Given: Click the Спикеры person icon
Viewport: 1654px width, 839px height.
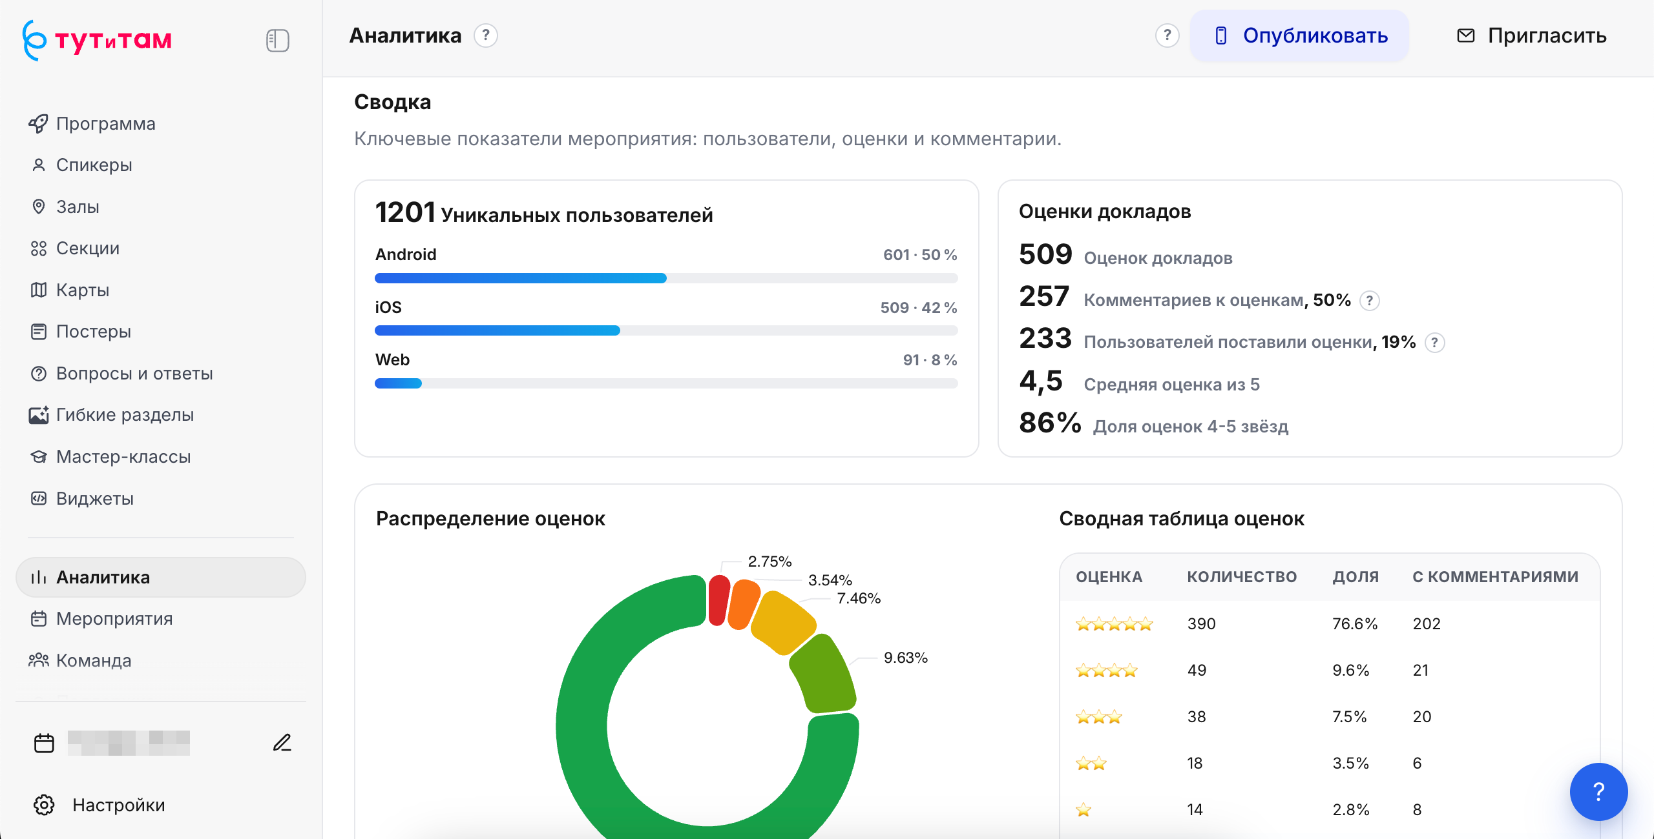Looking at the screenshot, I should [39, 165].
